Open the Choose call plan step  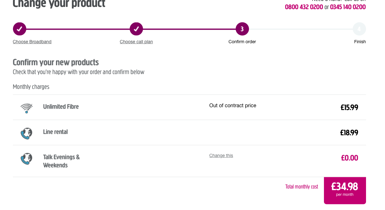point(136,41)
